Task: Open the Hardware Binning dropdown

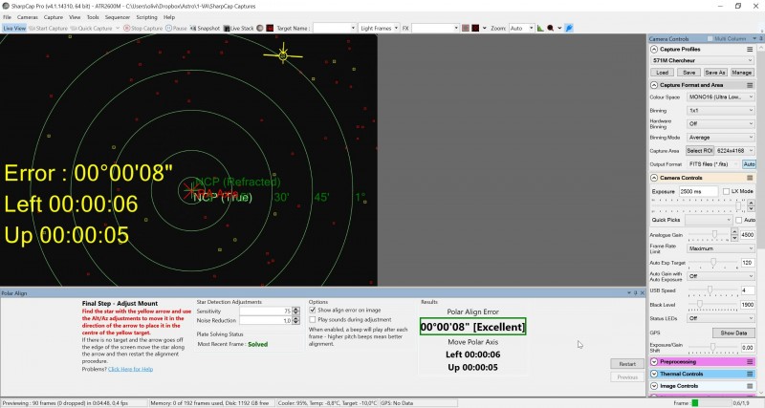Action: [x=721, y=124]
